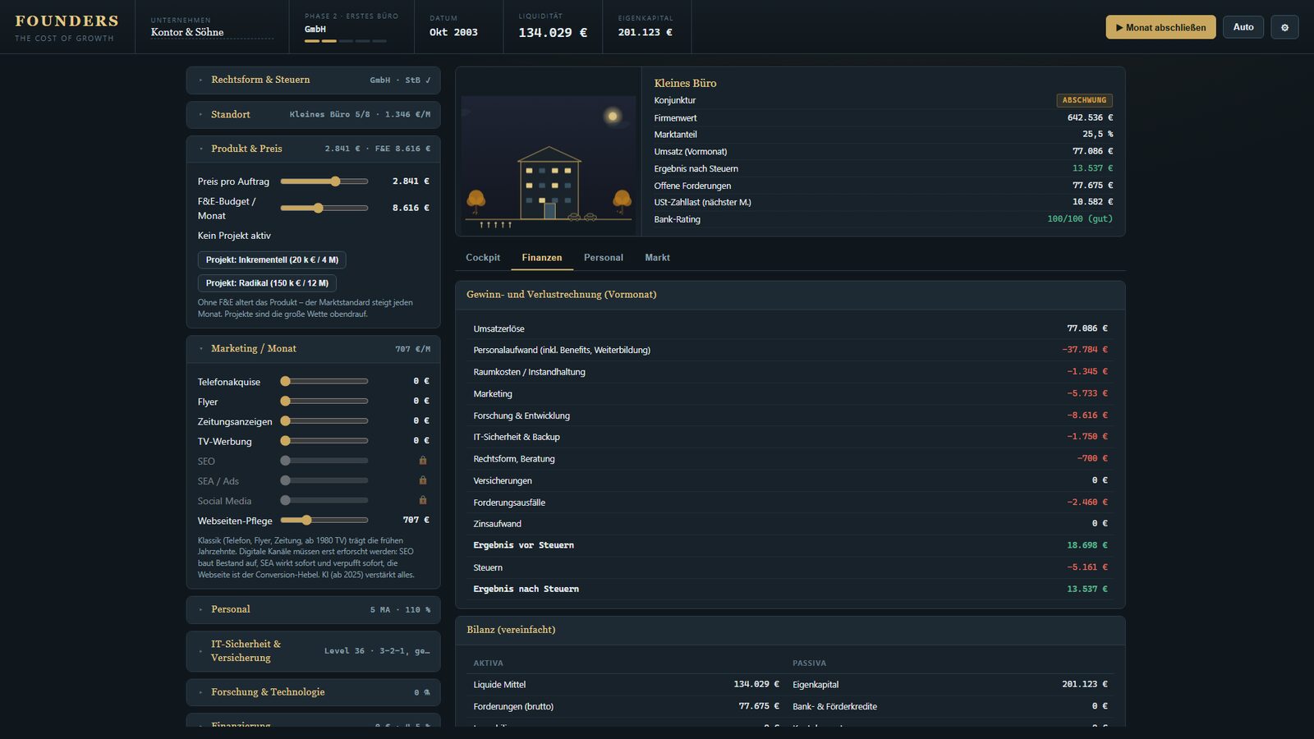
Task: Click the IT-Sicherheit & Backup amount "-1.750 €"
Action: pyautogui.click(x=1087, y=437)
